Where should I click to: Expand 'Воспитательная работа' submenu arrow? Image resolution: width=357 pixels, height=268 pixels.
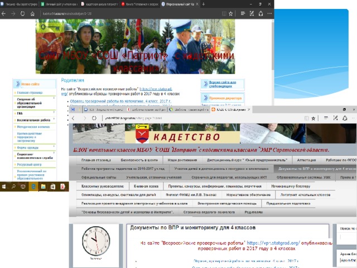click(x=54, y=119)
